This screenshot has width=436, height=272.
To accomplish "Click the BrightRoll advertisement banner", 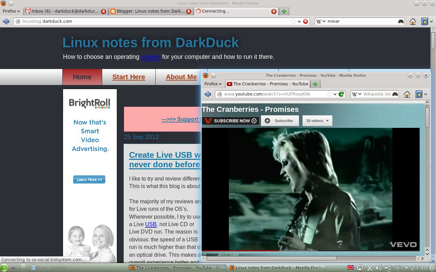I will pos(90,176).
